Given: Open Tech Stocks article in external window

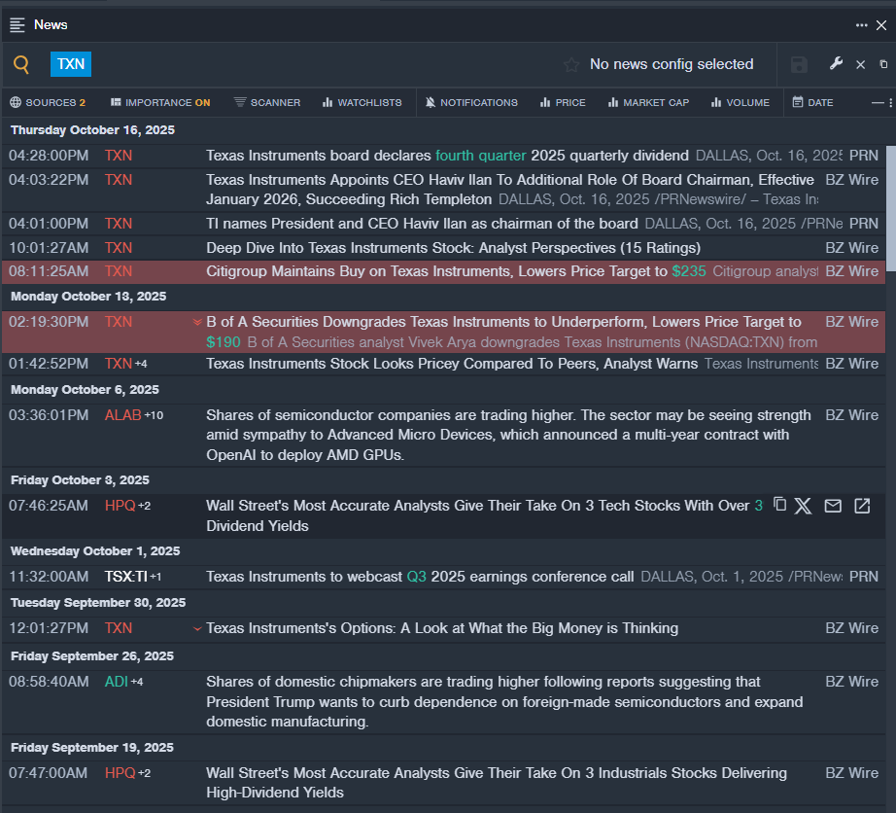Looking at the screenshot, I should (862, 506).
